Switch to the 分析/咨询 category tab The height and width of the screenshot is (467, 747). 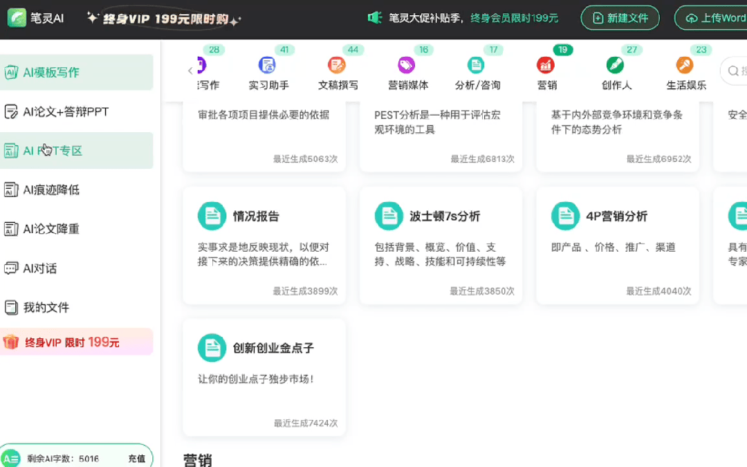[475, 65]
